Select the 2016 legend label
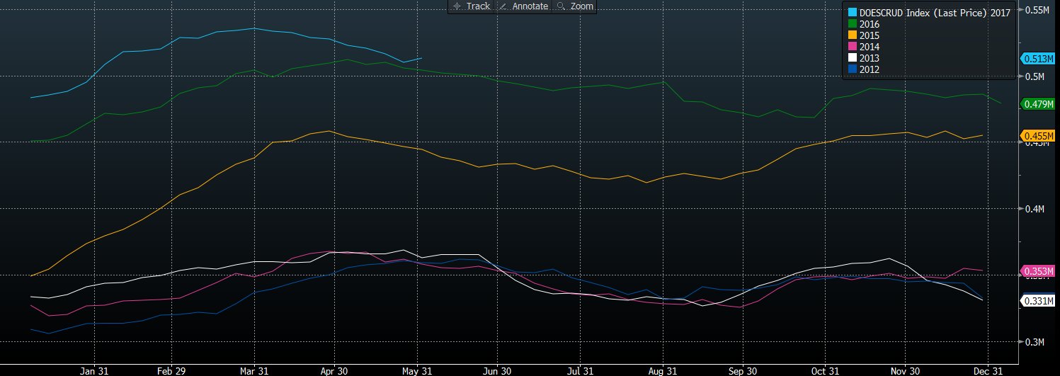The image size is (1060, 376). tap(870, 24)
